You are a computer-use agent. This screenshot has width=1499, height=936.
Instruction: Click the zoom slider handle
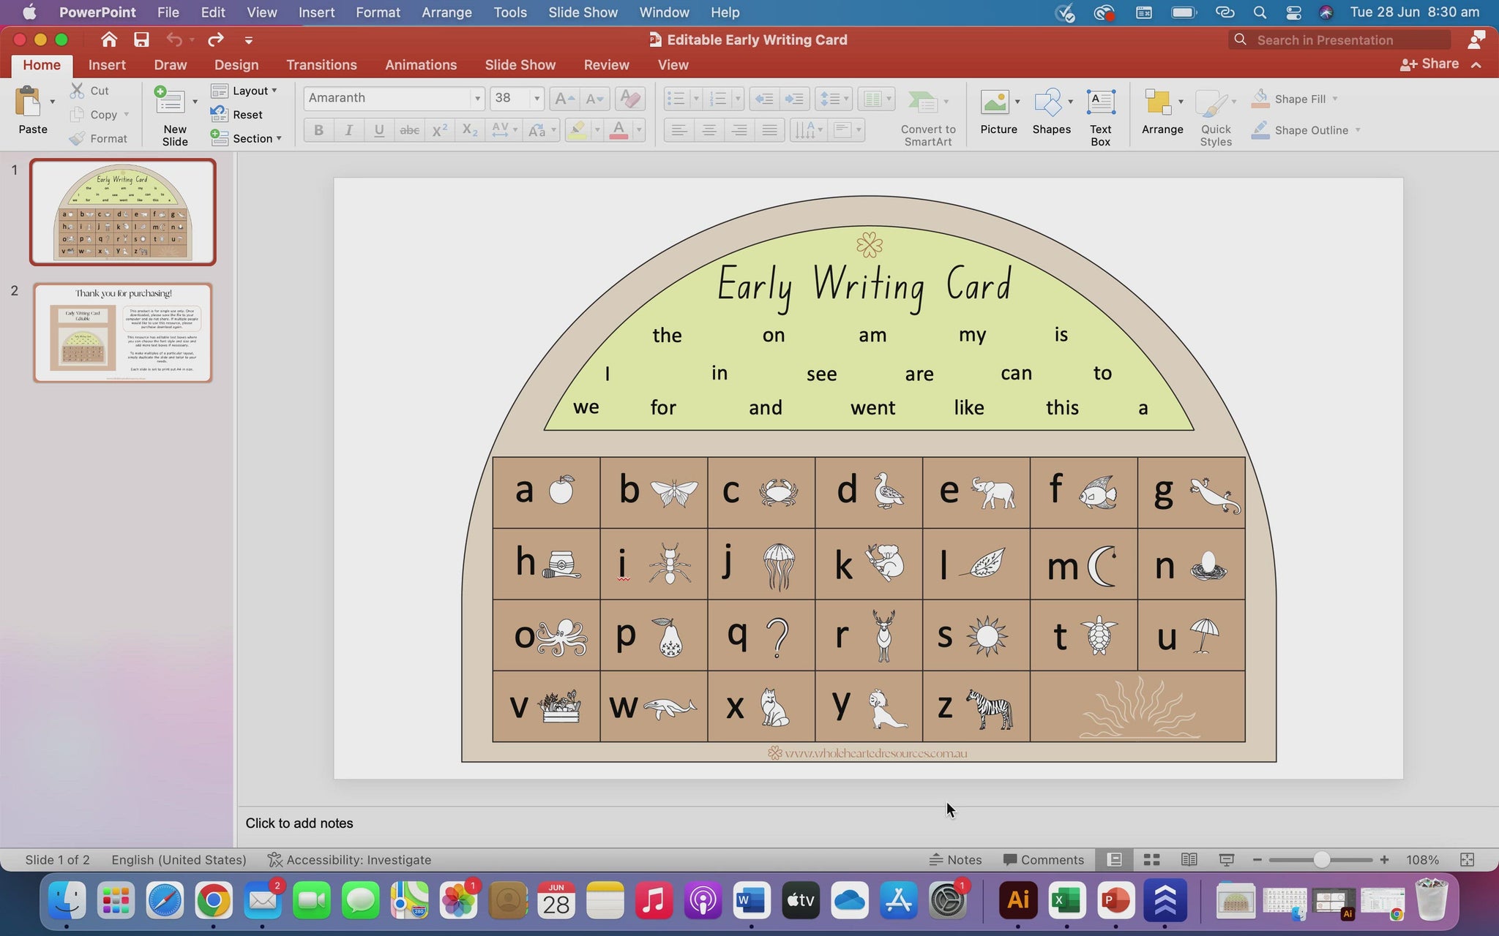tap(1321, 860)
